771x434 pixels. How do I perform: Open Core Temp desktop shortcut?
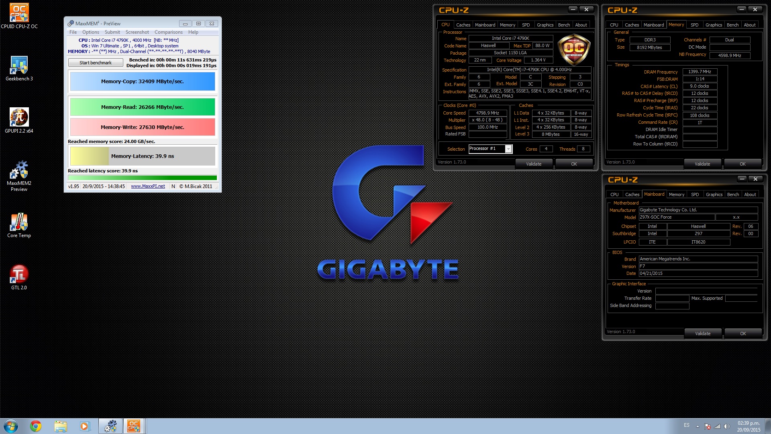tap(19, 225)
